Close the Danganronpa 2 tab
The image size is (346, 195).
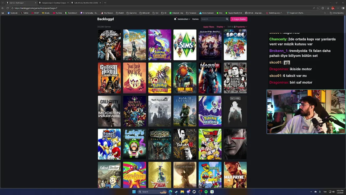pos(68,3)
